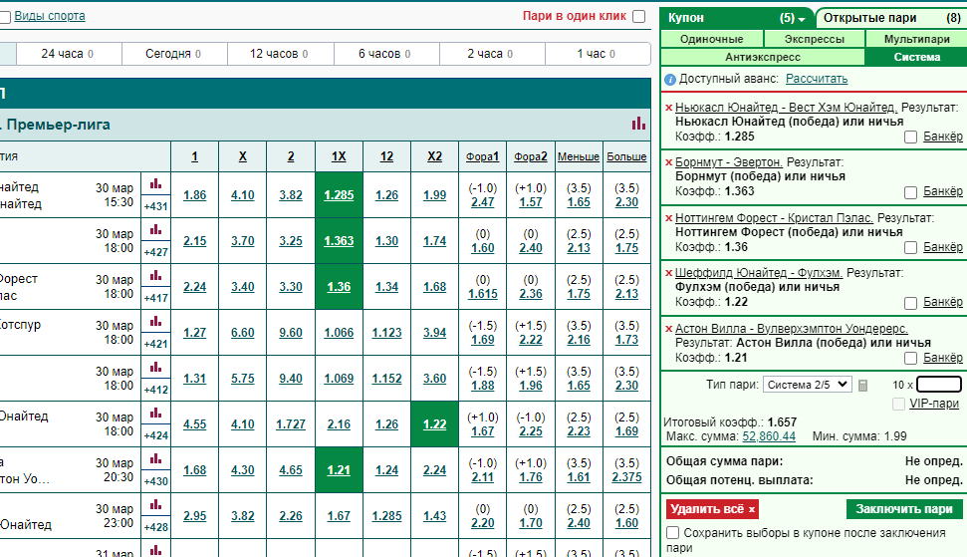Expand more markets +430
Screen dimensions: 967x557
[156, 481]
